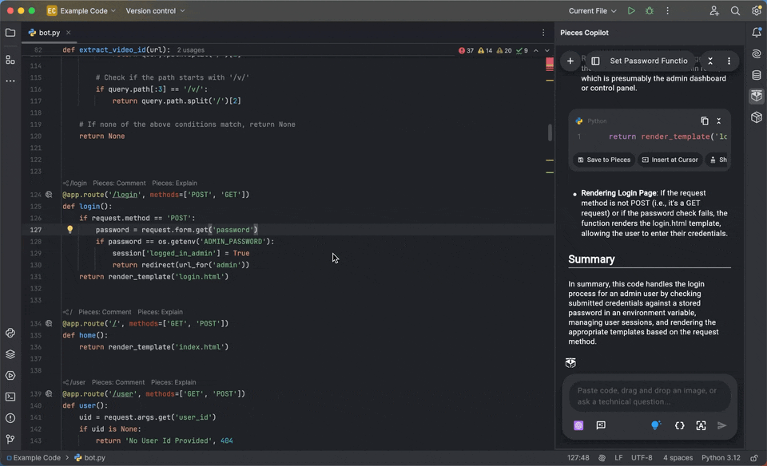Open Search Everywhere magnifier
Image resolution: width=767 pixels, height=466 pixels.
pos(735,10)
